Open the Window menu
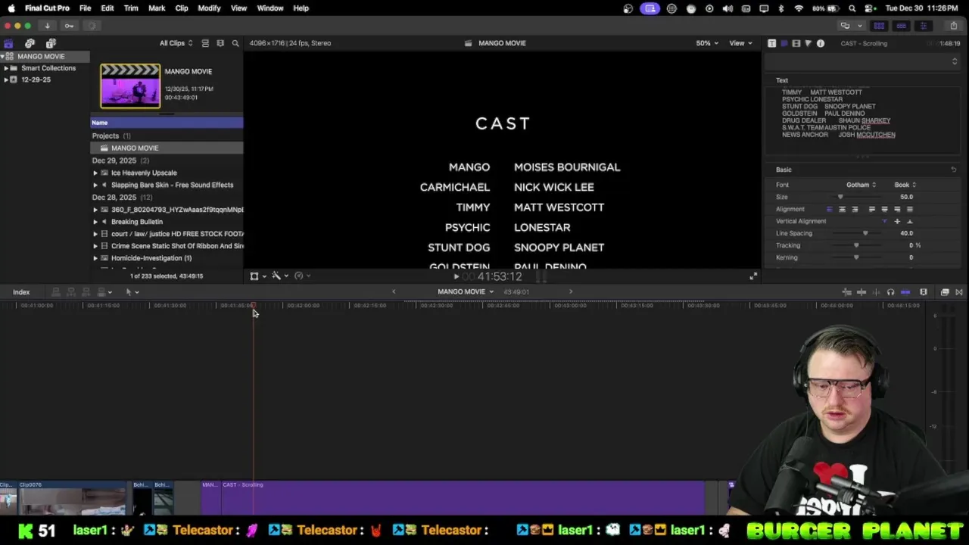Image resolution: width=969 pixels, height=545 pixels. [270, 8]
